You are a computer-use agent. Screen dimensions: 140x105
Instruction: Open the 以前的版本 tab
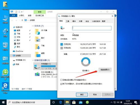pos(96,21)
